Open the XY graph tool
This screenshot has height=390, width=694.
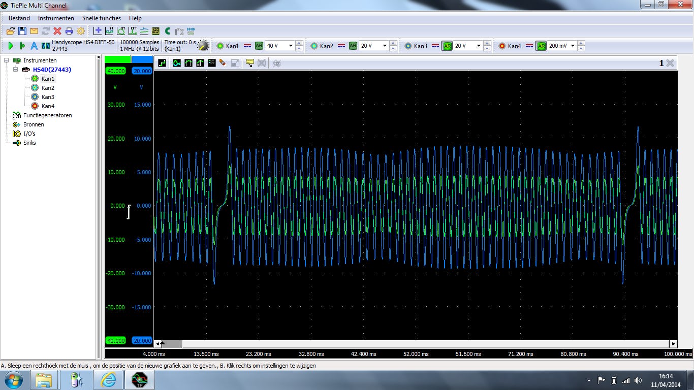click(x=121, y=31)
